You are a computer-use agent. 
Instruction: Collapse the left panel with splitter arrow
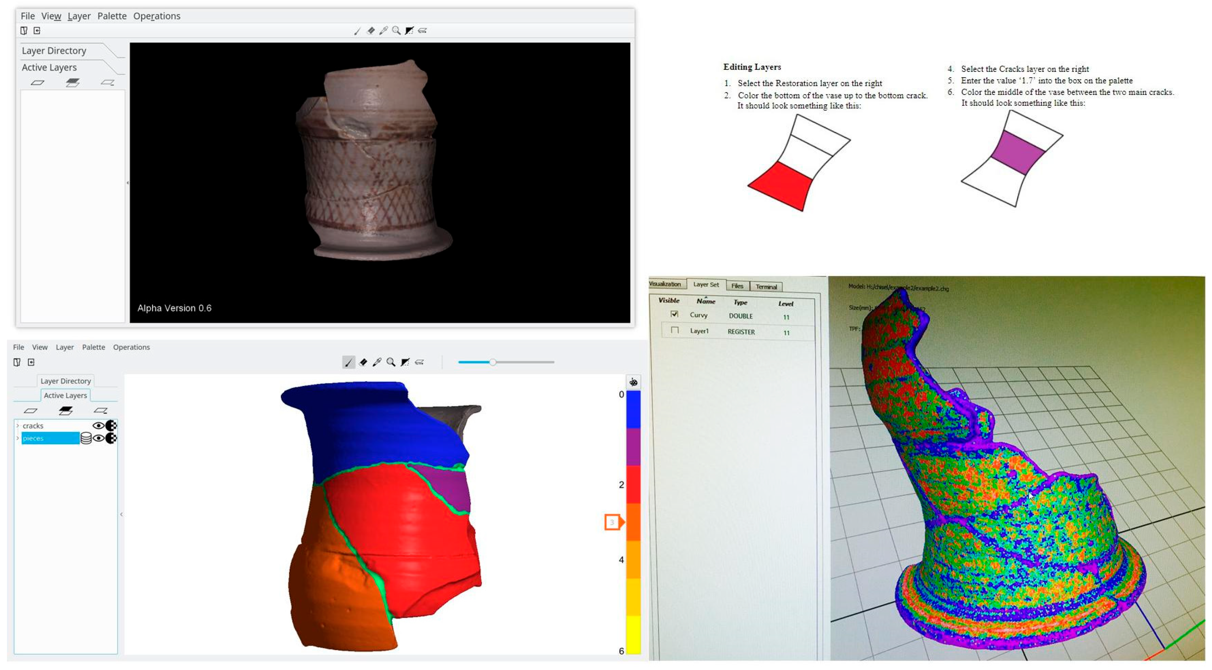[121, 515]
